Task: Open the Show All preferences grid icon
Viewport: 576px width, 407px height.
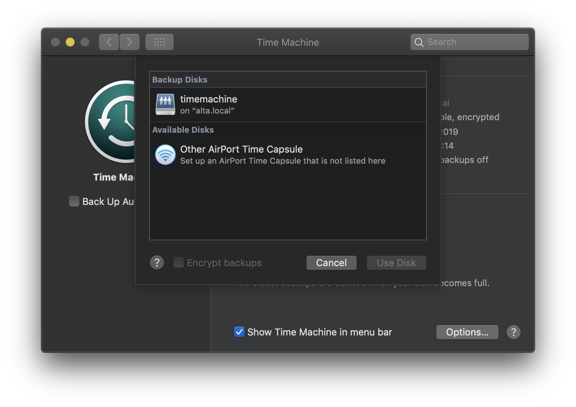Action: coord(159,42)
